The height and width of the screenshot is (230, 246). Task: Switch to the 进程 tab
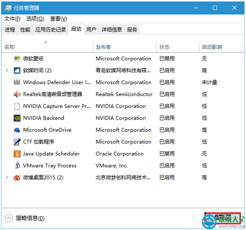10,30
